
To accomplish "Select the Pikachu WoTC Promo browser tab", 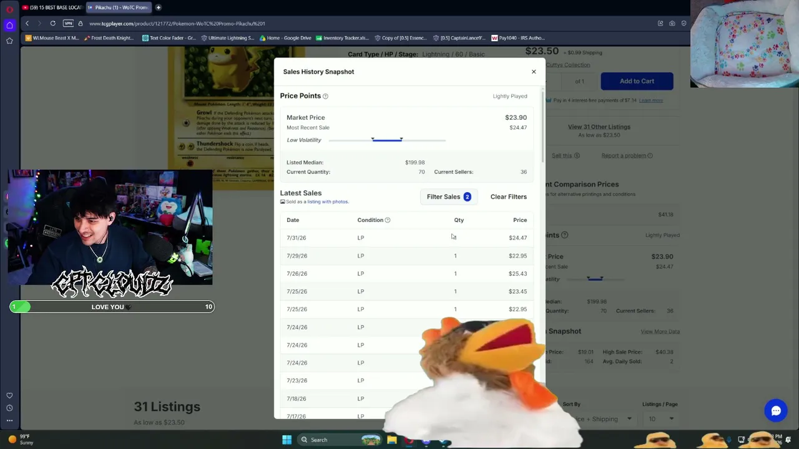I will [118, 7].
